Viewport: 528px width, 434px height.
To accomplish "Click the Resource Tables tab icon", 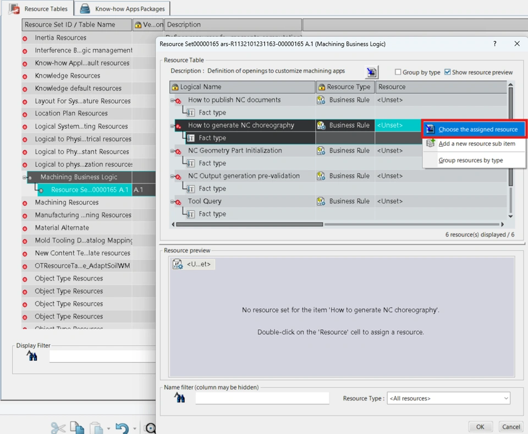I will point(14,8).
